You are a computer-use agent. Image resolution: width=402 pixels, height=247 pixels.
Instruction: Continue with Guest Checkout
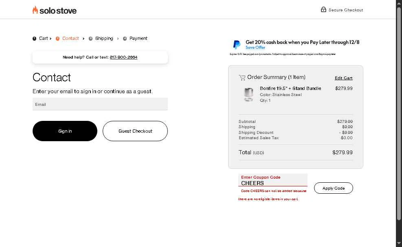[135, 131]
